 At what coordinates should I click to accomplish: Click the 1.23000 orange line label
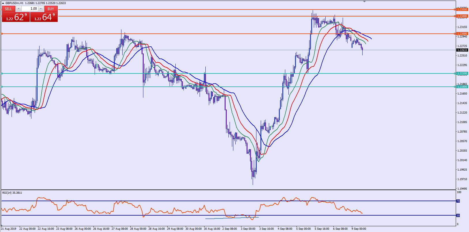point(462,34)
